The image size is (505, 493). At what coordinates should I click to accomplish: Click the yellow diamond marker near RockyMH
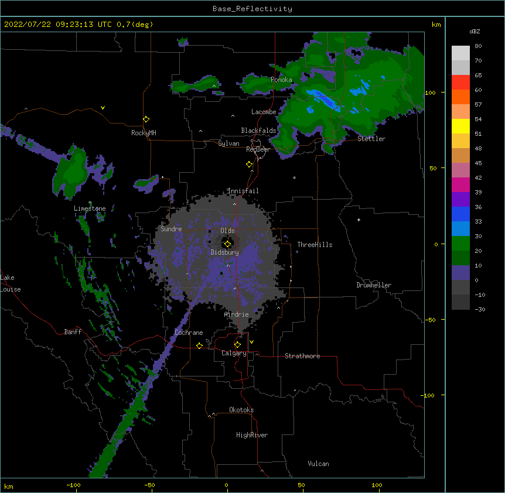pyautogui.click(x=146, y=119)
